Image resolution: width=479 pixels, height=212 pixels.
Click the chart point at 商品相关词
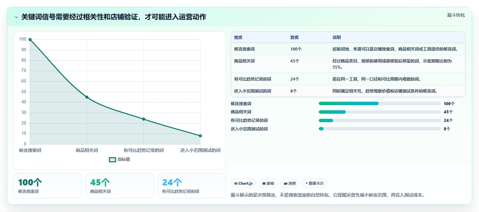[87, 97]
